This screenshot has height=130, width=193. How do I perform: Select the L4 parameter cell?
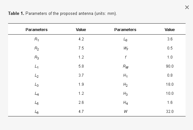click(x=37, y=94)
